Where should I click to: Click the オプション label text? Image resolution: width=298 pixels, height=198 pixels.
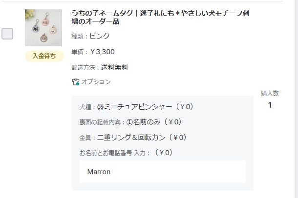[96, 82]
